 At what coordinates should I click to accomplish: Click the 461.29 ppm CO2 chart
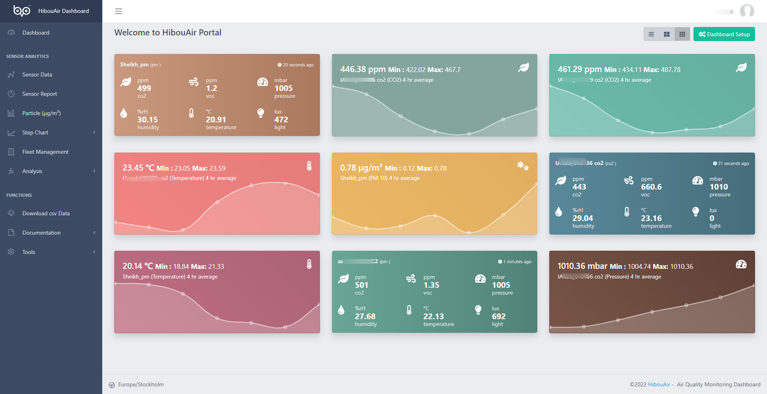click(x=652, y=111)
